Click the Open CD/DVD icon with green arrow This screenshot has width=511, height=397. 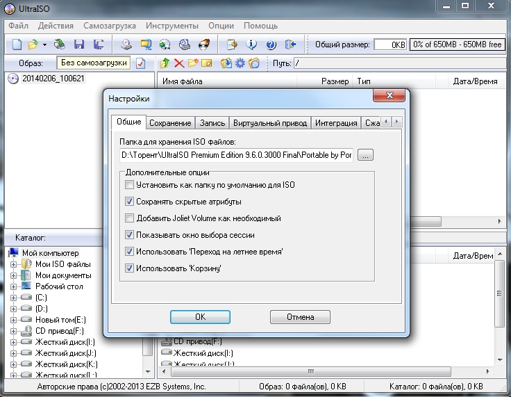[60, 44]
